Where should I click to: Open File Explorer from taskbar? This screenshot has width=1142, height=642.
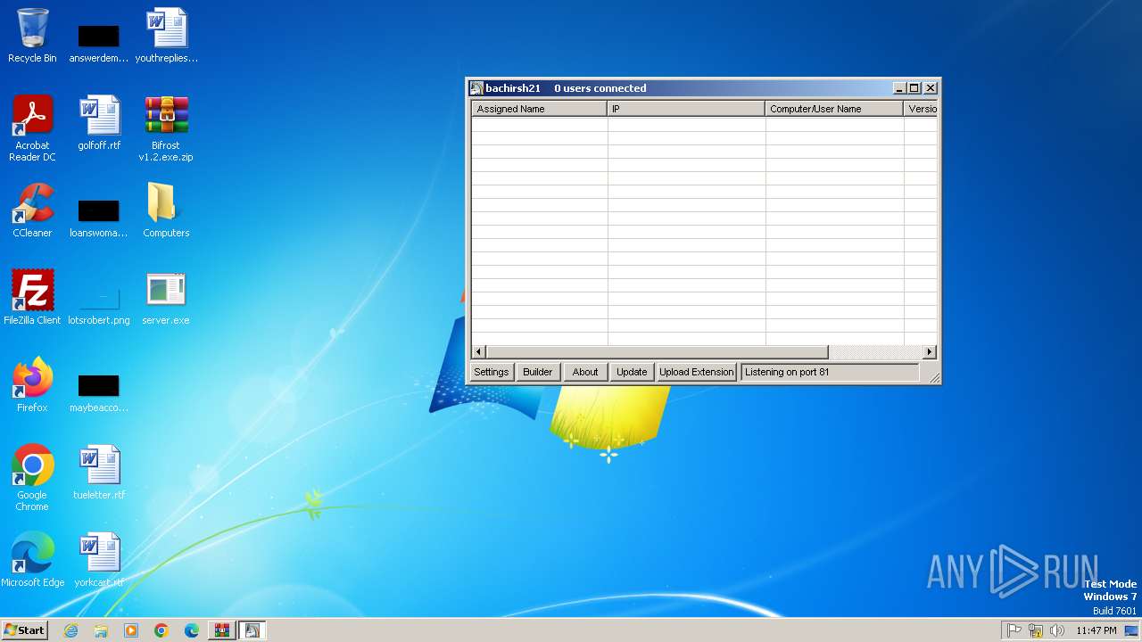click(101, 630)
